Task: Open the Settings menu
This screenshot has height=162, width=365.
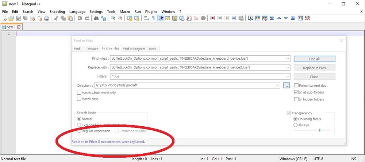Action: (96, 12)
